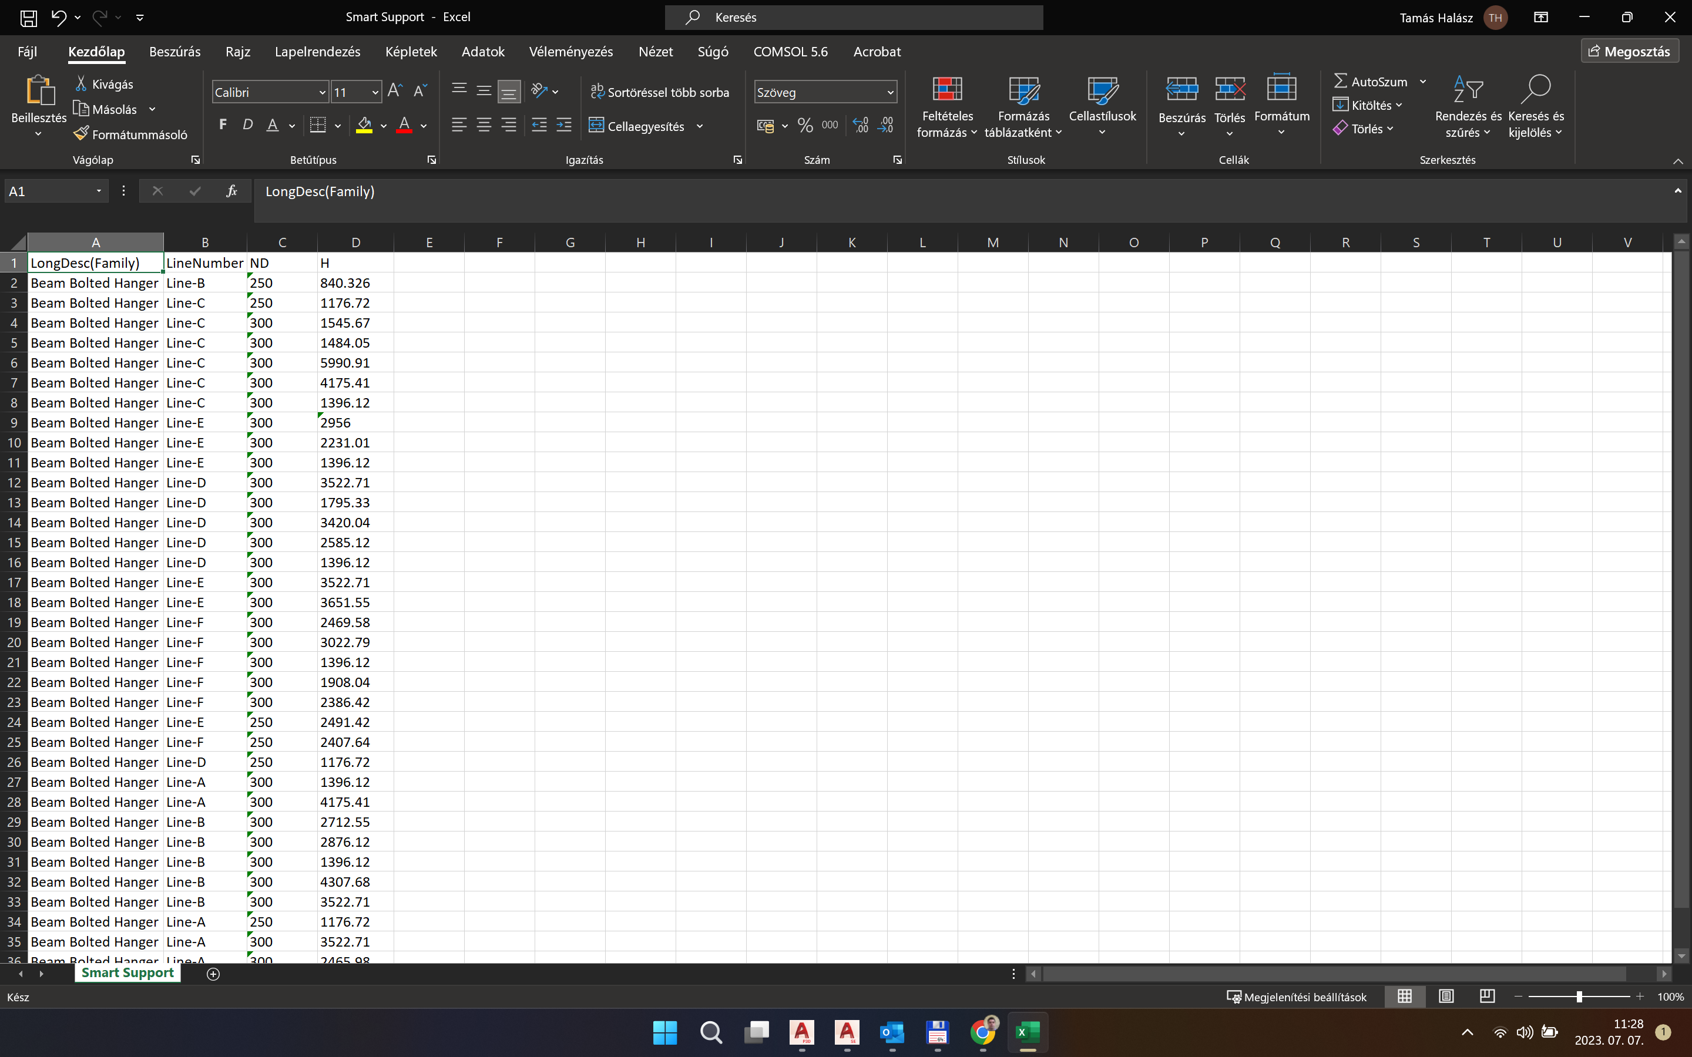Toggle italic (D) formatting
Screen dimensions: 1692x1057
[247, 126]
